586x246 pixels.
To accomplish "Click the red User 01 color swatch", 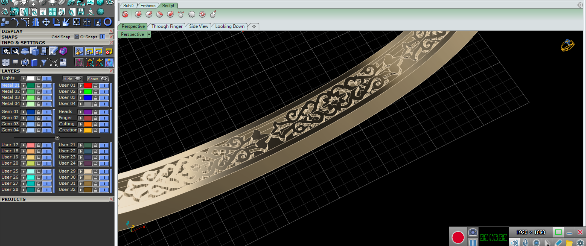I will [88, 85].
